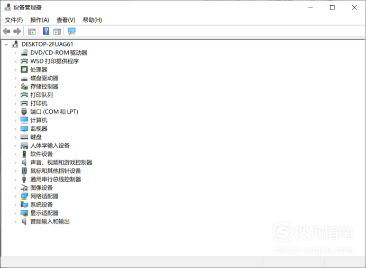366x268 pixels.
Task: Select the 存储控制器 label
Action: [x=44, y=86]
